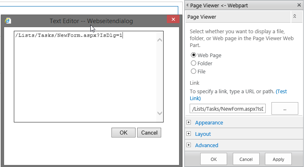Expand the Layout section plus icon

(x=188, y=134)
